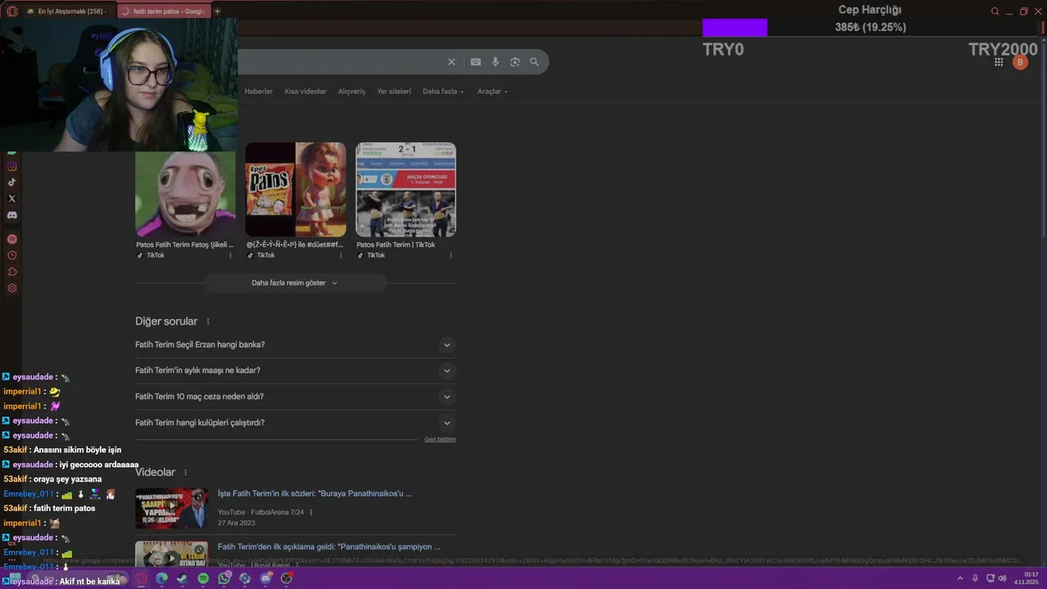
Task: Open 'İşte Fatih Terim'in ilk sözleri' video link
Action: point(315,493)
